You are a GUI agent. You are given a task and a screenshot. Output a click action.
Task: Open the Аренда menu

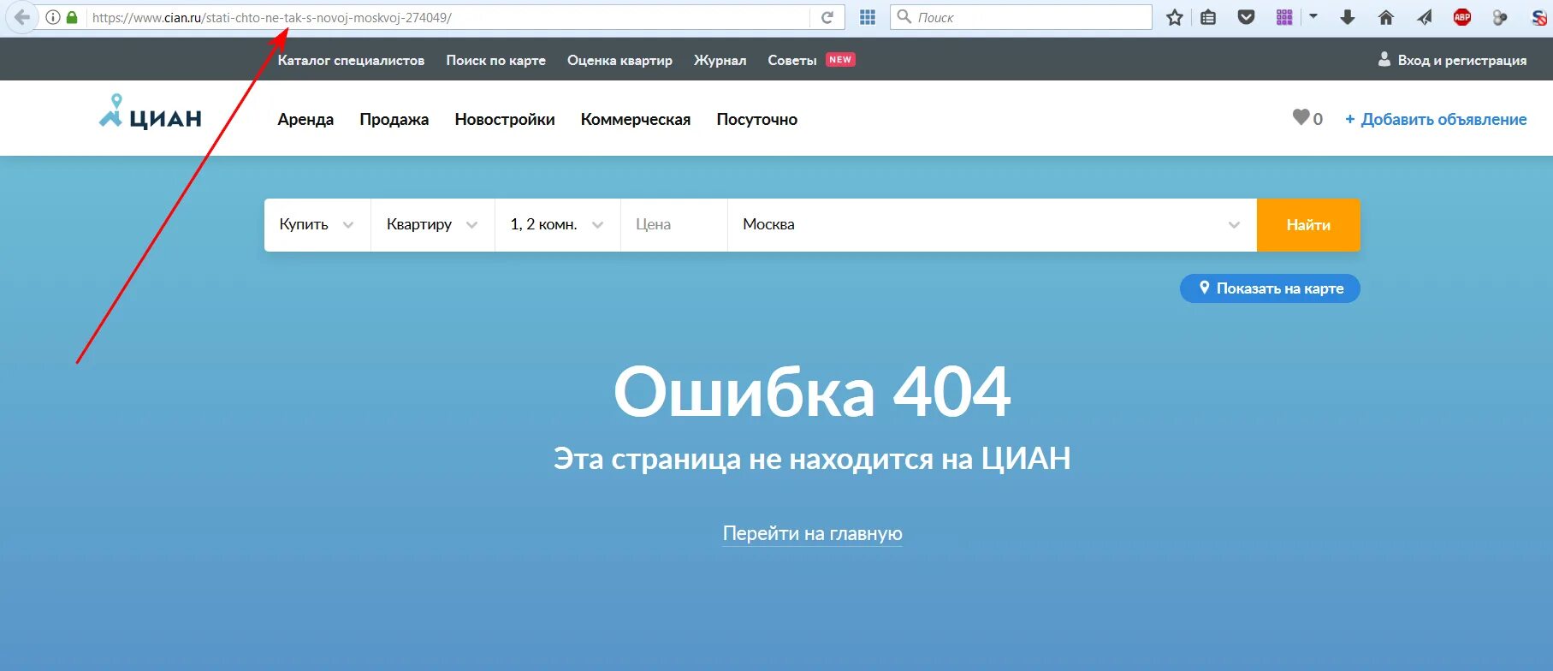[x=305, y=119]
